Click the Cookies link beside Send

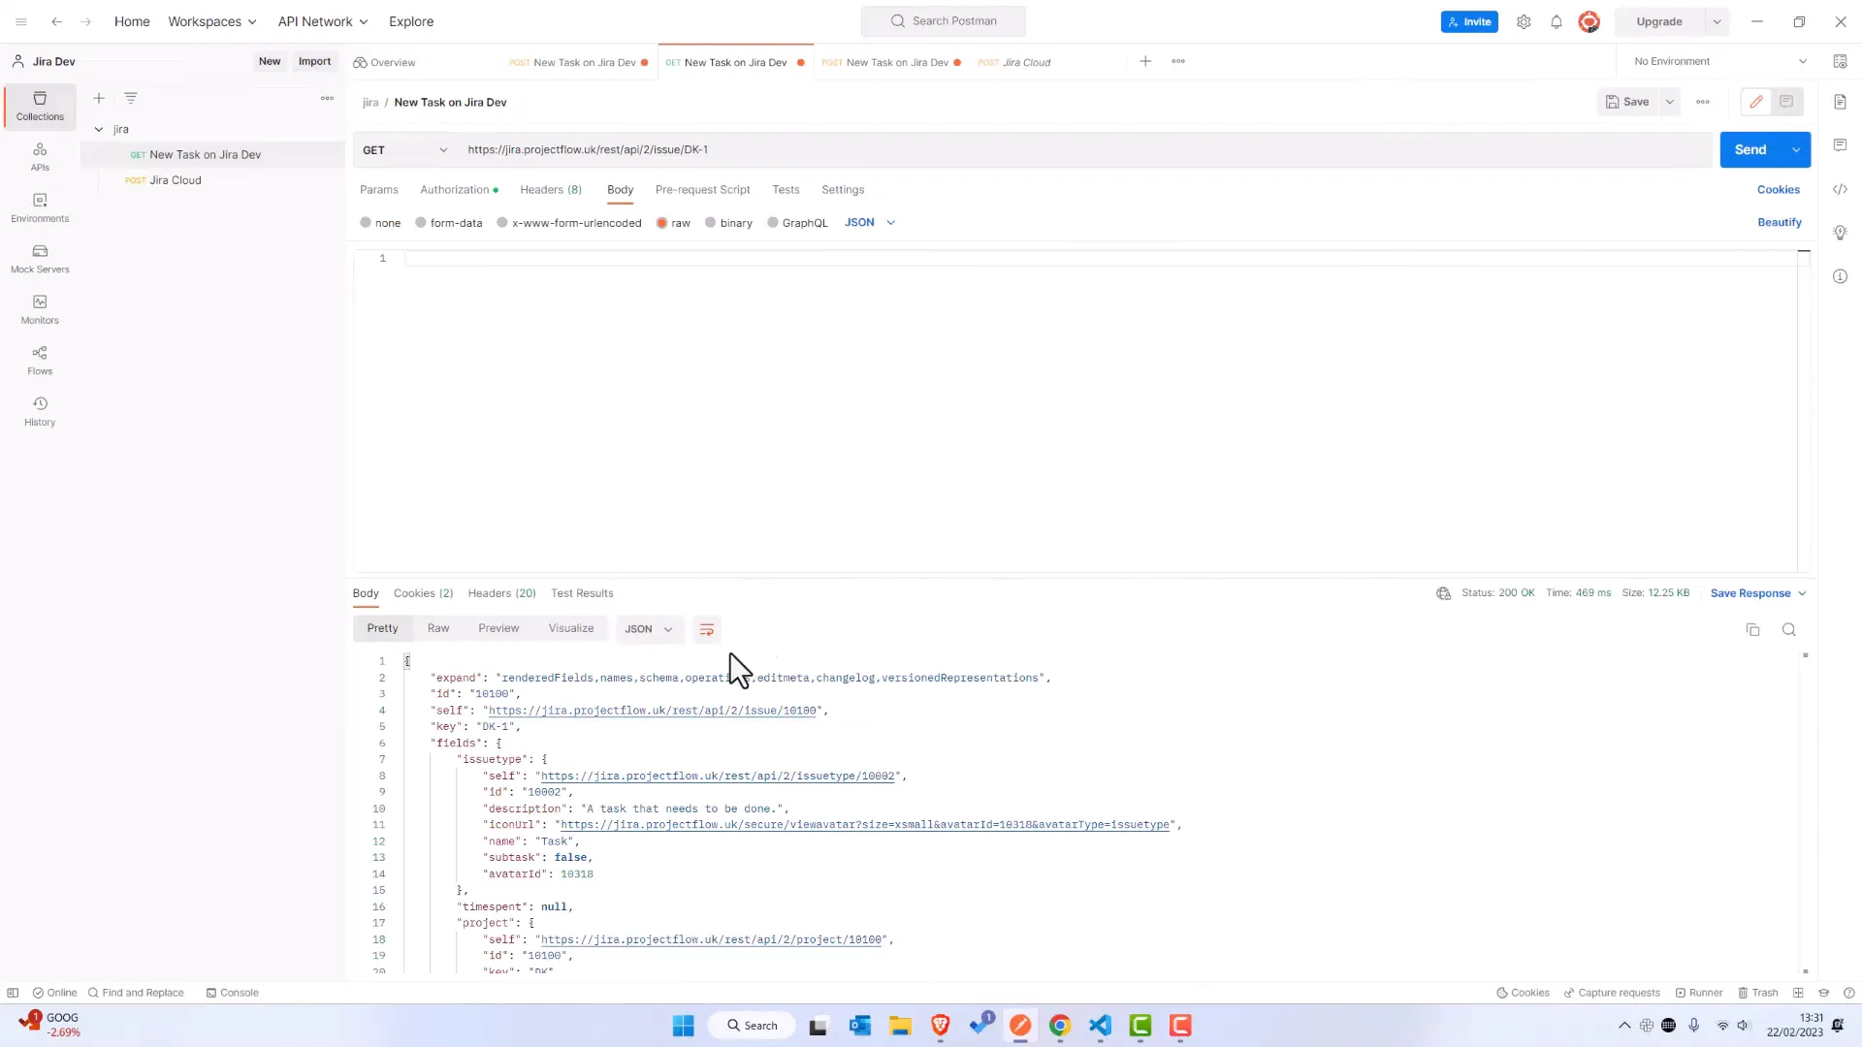point(1778,189)
